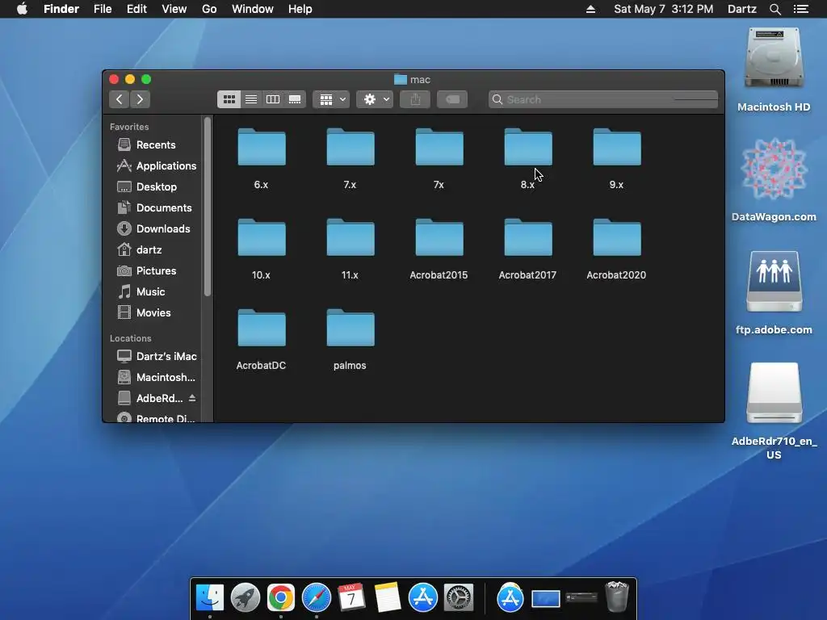The width and height of the screenshot is (827, 620).
Task: Click the eject icon in the menu bar
Action: (590, 9)
